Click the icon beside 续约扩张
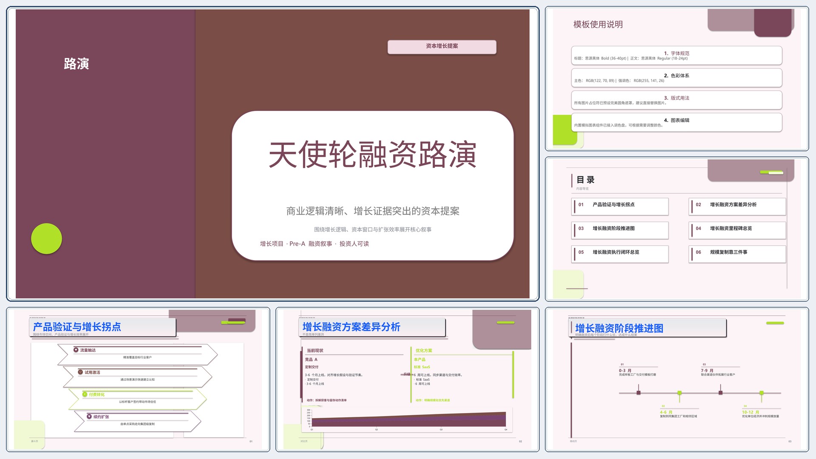Image resolution: width=816 pixels, height=459 pixels. click(x=89, y=416)
